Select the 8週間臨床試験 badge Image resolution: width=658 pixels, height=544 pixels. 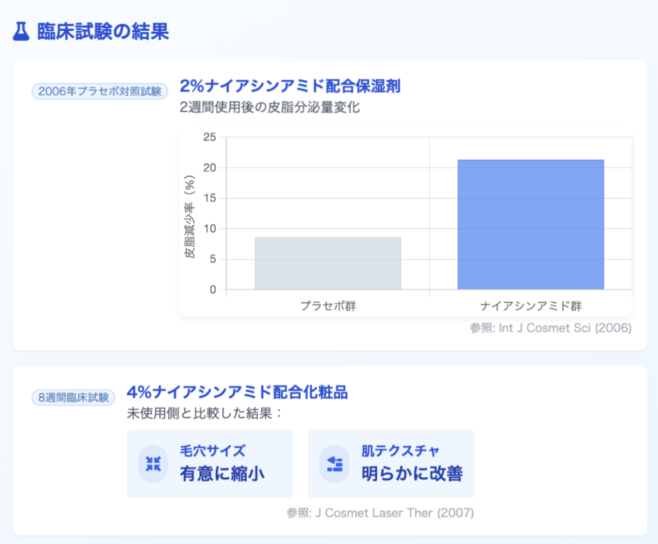click(x=73, y=397)
